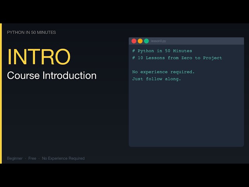This screenshot has width=249, height=187.
Task: Click the PYTHON IN 50 MINUTES header
Action: 32,32
